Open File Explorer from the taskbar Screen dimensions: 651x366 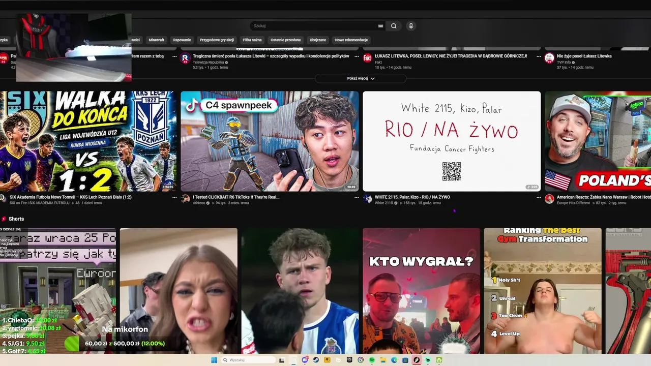[383, 360]
